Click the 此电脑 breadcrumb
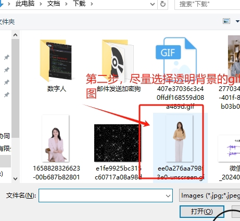240x221 pixels. pos(25,4)
